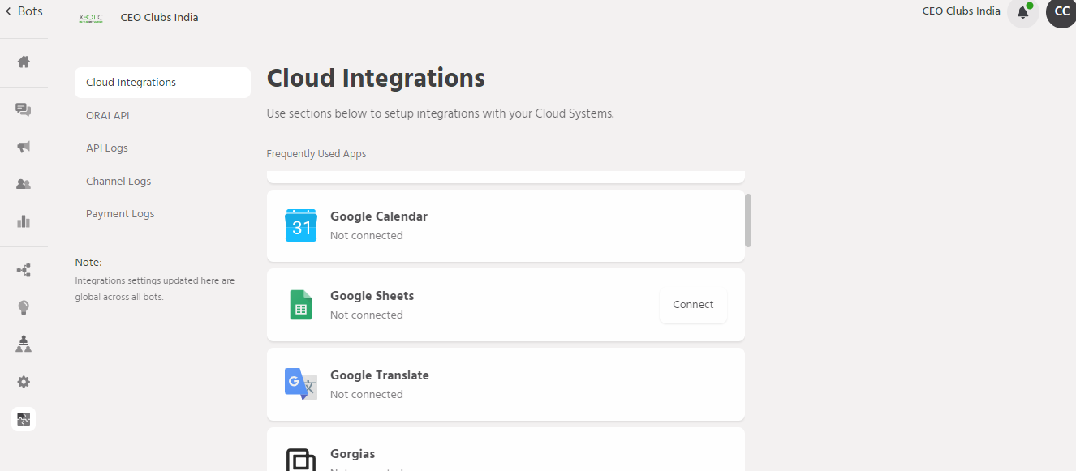This screenshot has height=471, width=1076.
Task: Open Channel Logs section
Action: (118, 182)
